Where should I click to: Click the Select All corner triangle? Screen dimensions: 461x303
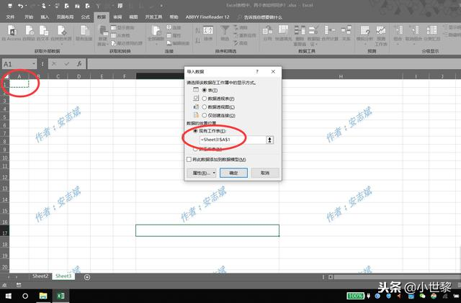click(x=6, y=76)
